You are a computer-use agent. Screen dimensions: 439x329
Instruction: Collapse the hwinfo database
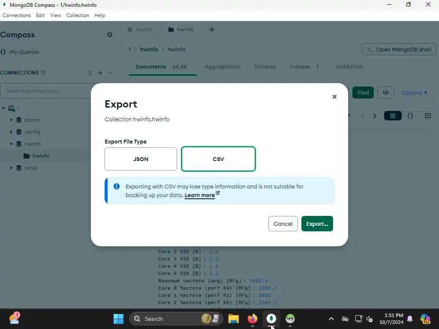(x=11, y=144)
